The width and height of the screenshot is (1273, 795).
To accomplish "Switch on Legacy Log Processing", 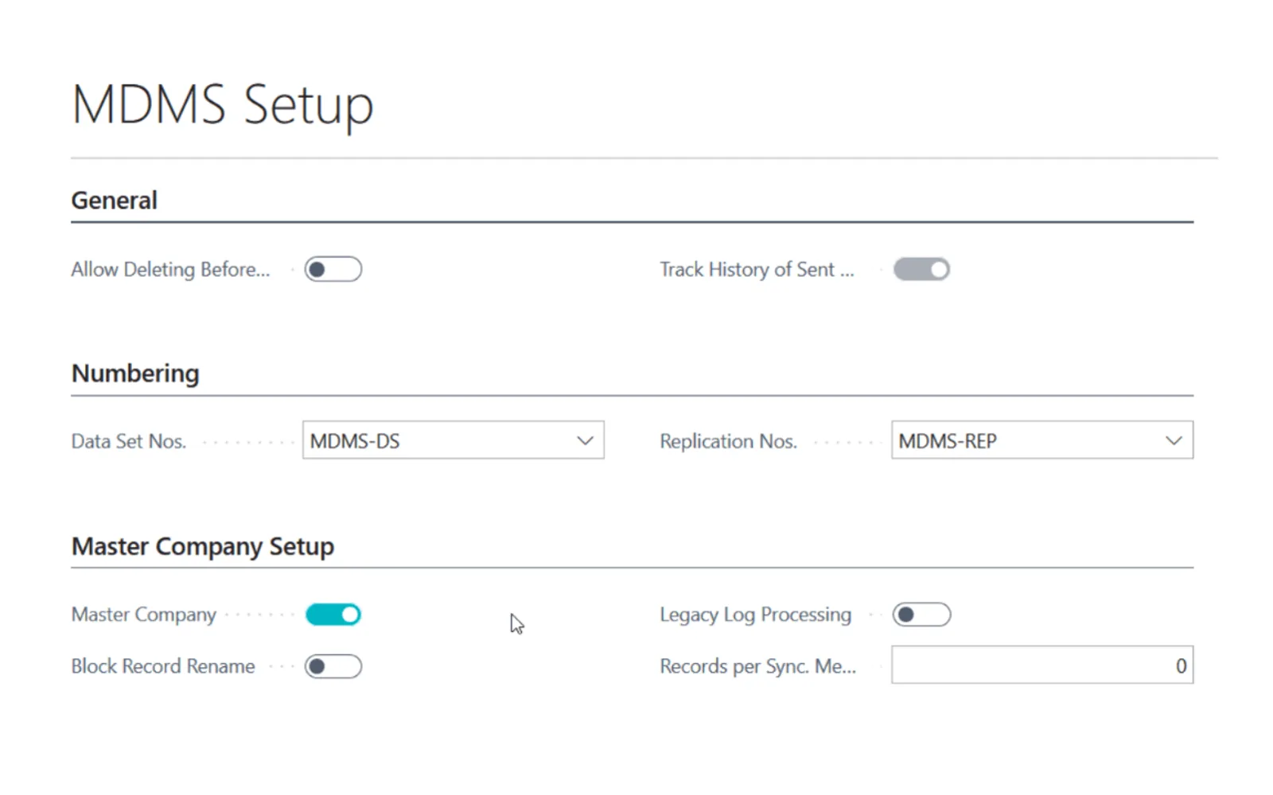I will [x=921, y=615].
